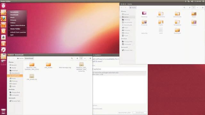The height and width of the screenshot is (115, 205).
Task: Open Pictures folder icon in Home window
Action: [144, 23]
